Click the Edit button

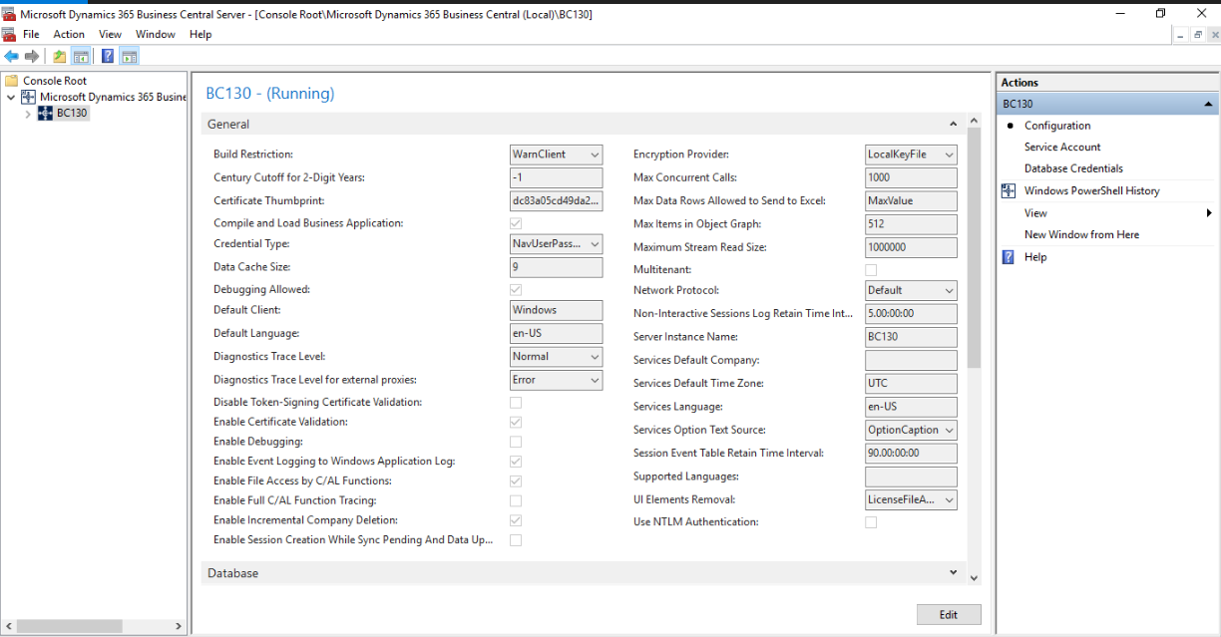[948, 615]
